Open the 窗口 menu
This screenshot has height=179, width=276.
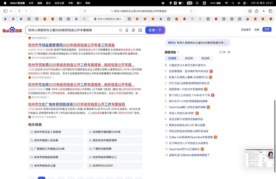pos(79,3)
